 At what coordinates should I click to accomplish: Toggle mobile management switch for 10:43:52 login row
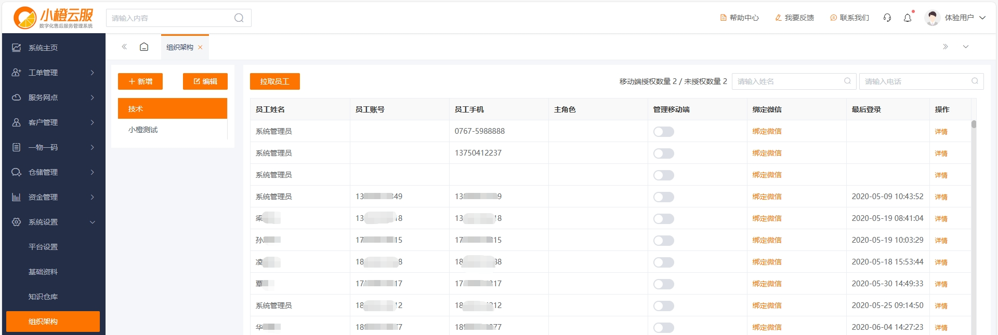coord(663,197)
